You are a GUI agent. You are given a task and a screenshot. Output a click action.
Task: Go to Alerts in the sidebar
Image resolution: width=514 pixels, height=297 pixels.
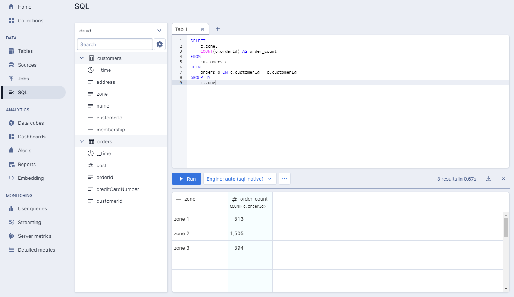25,150
